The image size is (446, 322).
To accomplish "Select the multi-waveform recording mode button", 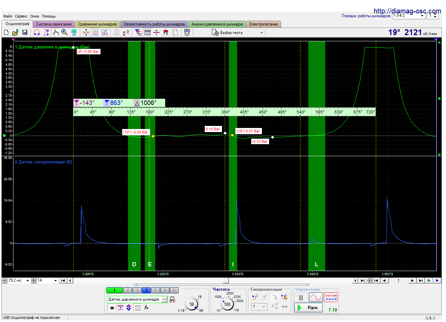I will [331, 297].
